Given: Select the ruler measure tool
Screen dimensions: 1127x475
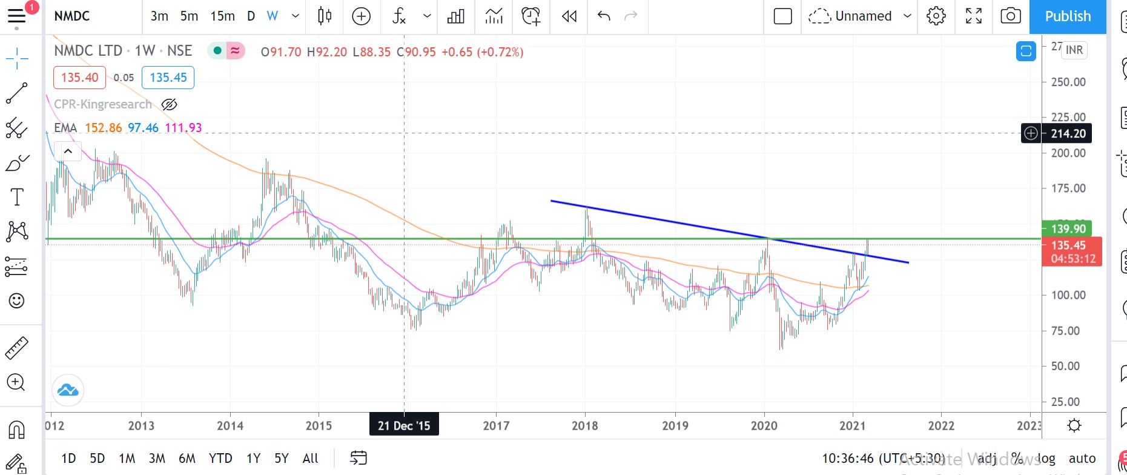Looking at the screenshot, I should [x=17, y=348].
